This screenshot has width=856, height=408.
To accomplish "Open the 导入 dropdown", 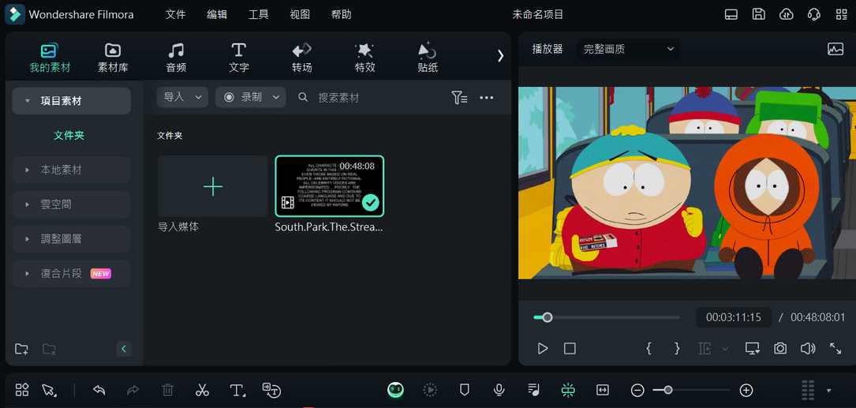I will [x=182, y=97].
